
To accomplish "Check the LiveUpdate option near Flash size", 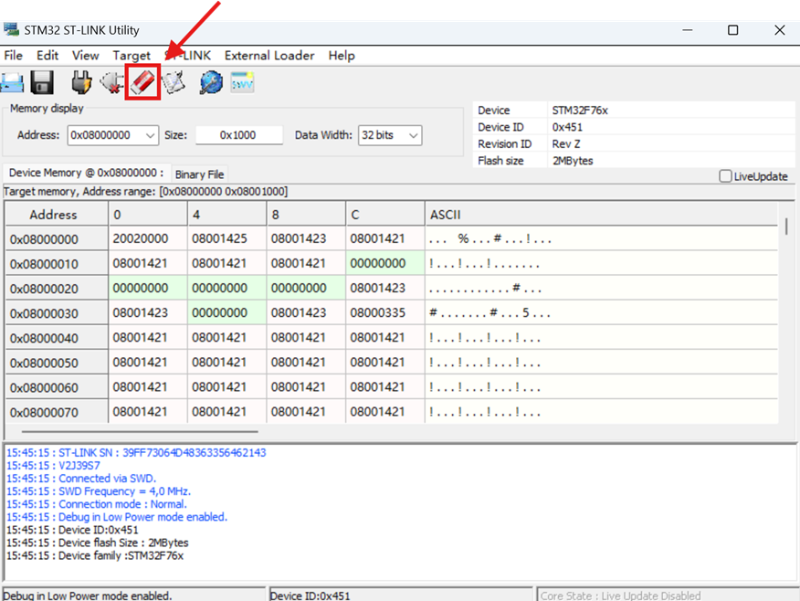I will tap(725, 175).
